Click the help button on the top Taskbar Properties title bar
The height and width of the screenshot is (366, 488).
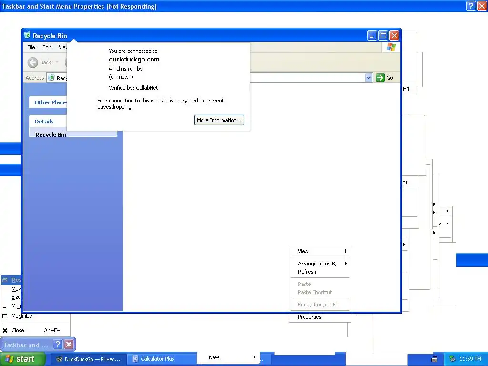coord(470,6)
